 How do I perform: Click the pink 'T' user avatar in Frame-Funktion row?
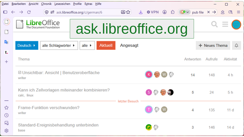tap(149, 110)
